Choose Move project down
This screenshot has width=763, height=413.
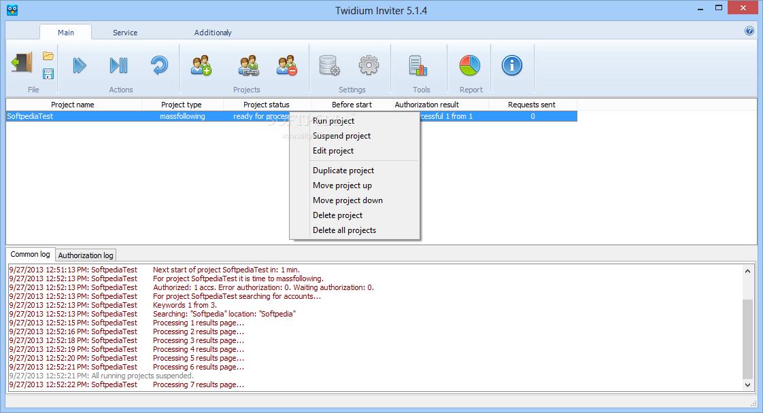pos(347,200)
